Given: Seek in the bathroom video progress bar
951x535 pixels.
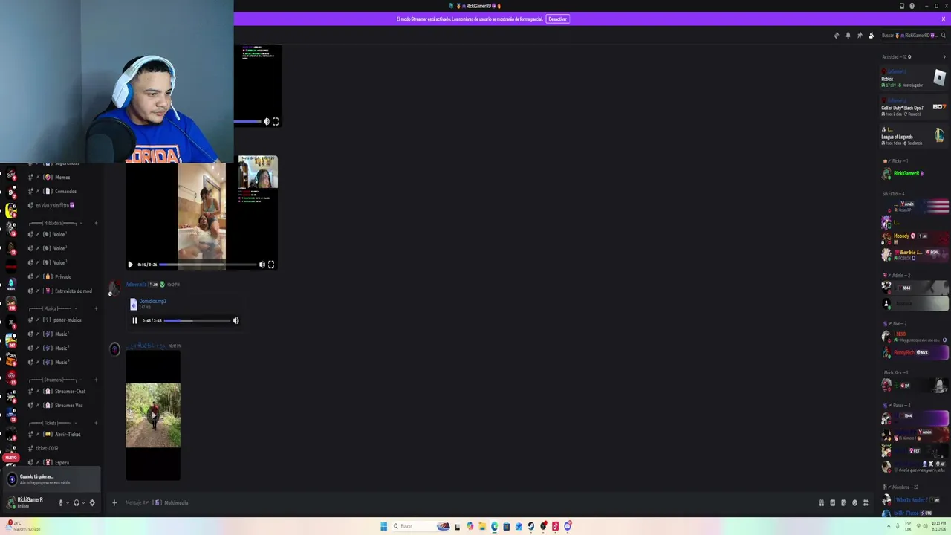Looking at the screenshot, I should (208, 265).
